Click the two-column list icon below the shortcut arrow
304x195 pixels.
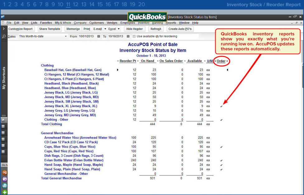point(3,126)
